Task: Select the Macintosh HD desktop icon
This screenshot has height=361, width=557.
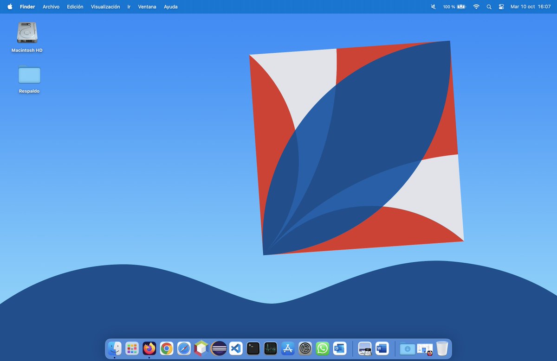Action: 27,37
